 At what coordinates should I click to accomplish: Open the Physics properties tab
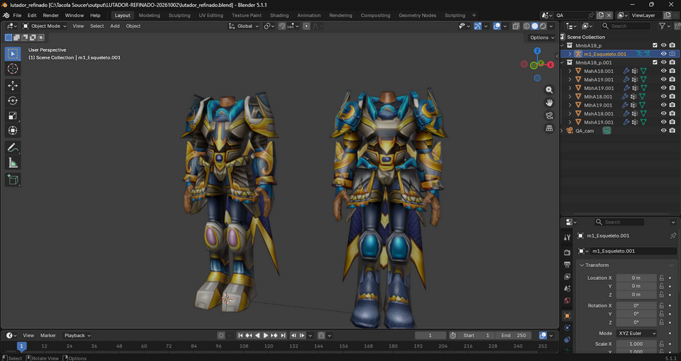click(567, 328)
